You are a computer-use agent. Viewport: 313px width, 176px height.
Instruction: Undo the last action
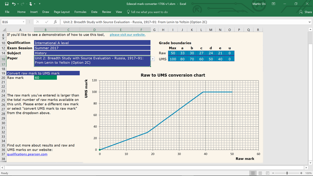(x=13, y=3)
